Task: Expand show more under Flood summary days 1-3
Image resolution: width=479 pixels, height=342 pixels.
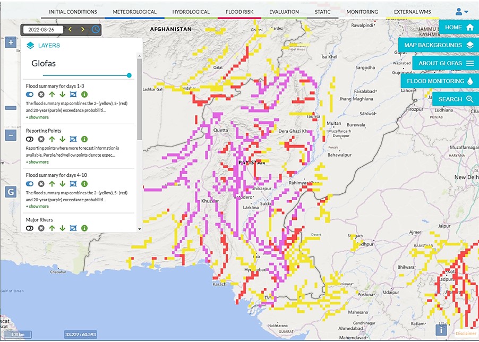Action: point(37,117)
